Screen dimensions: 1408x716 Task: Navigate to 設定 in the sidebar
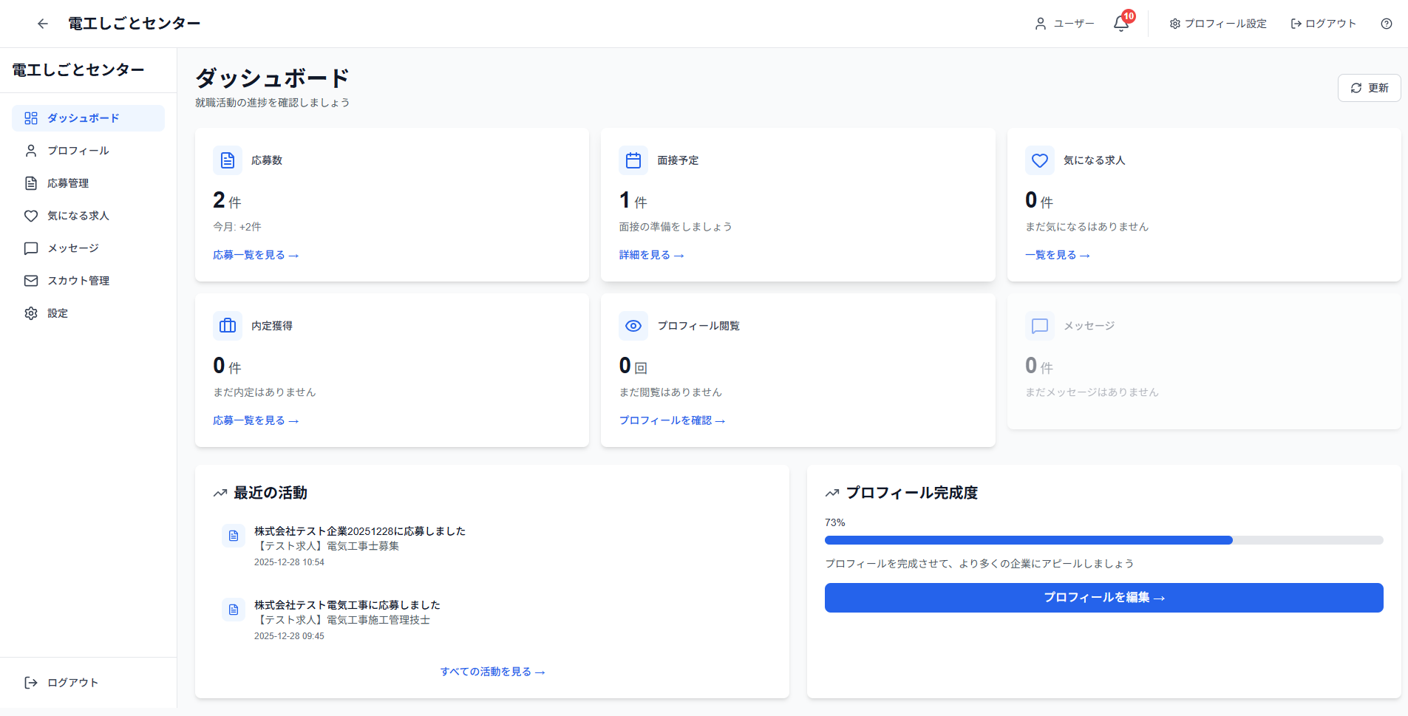tap(56, 313)
